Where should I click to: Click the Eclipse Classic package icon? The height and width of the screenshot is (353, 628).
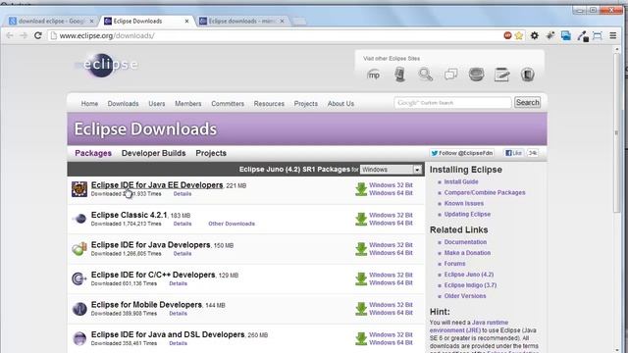pyautogui.click(x=79, y=219)
